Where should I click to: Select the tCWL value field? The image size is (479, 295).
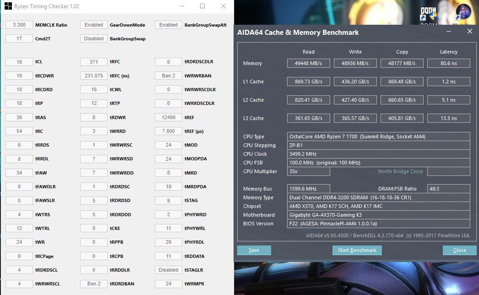point(94,90)
